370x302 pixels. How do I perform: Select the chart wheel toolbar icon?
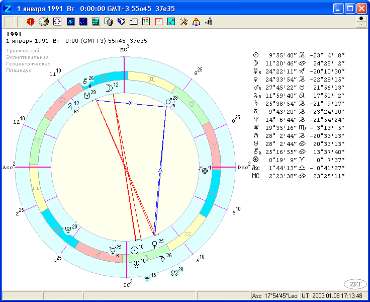click(x=57, y=22)
